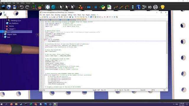Open the Connect menu in RoboDK
This screenshot has width=189, height=106.
point(28,3)
